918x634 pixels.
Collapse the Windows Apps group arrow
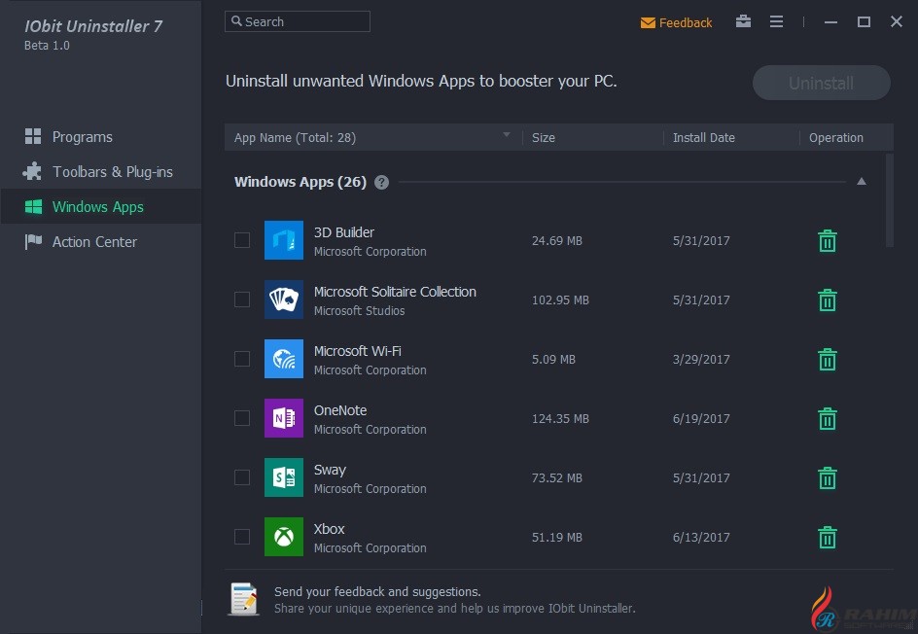(x=861, y=182)
